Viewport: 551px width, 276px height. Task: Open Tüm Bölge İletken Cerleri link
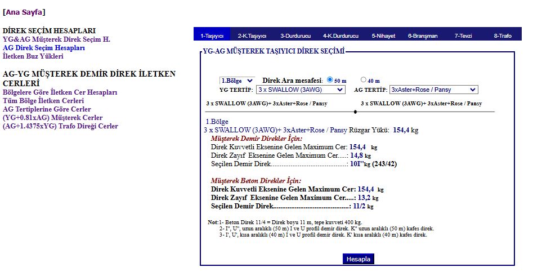tap(43, 101)
